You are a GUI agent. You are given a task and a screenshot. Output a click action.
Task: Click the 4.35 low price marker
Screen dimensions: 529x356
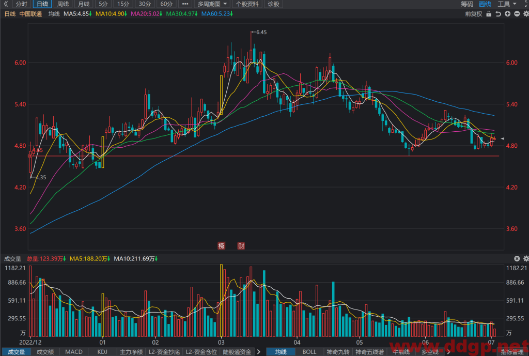coord(39,177)
